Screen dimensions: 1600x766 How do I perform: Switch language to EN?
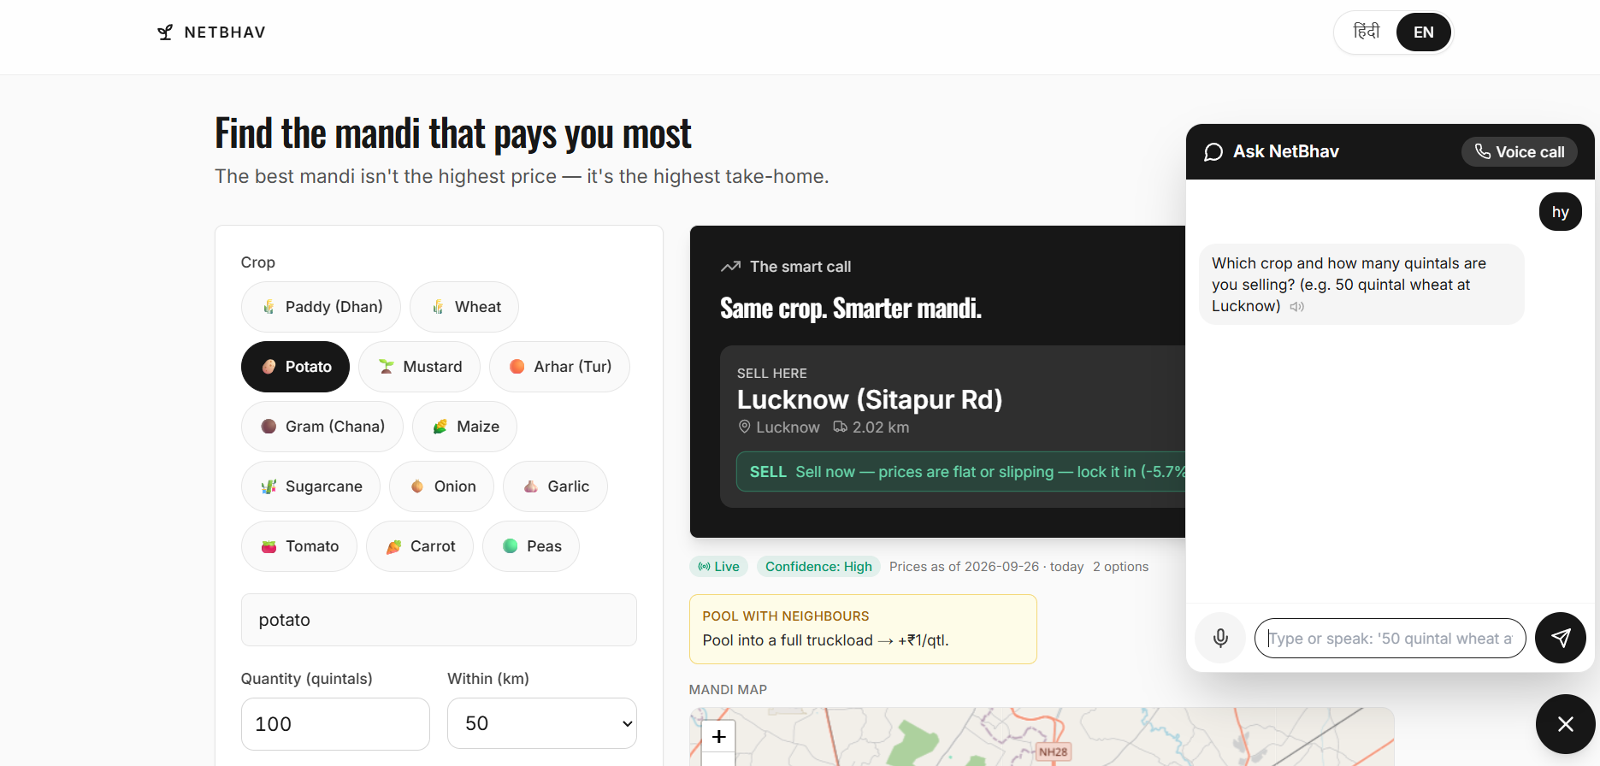[x=1424, y=32]
